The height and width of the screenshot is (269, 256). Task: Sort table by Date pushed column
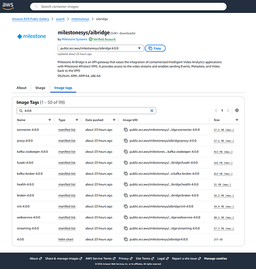[114, 120]
